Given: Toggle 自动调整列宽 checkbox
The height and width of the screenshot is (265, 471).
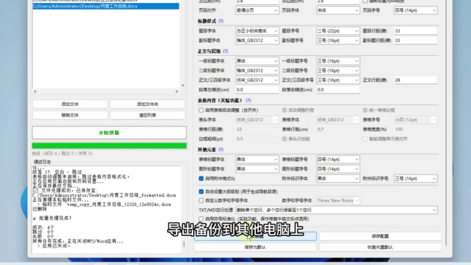Looking at the screenshot, I should 284,110.
